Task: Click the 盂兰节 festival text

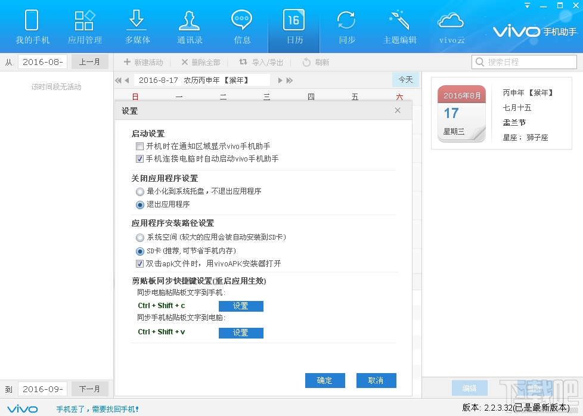Action: [514, 122]
